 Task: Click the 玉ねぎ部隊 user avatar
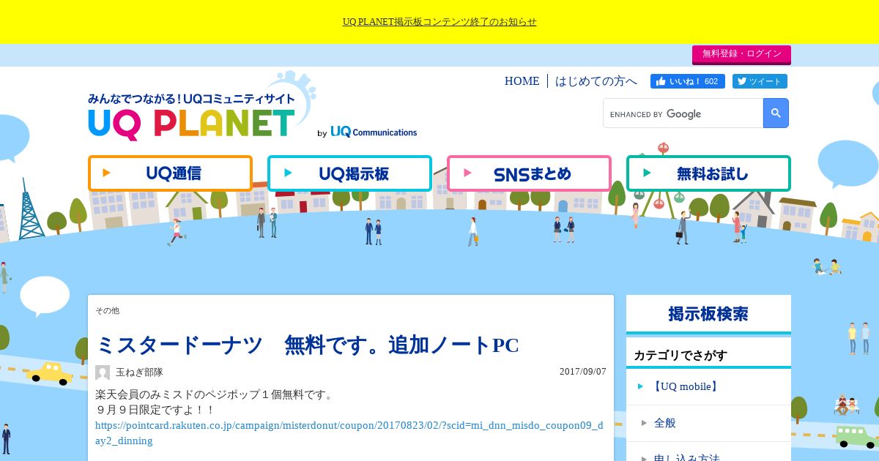(103, 372)
